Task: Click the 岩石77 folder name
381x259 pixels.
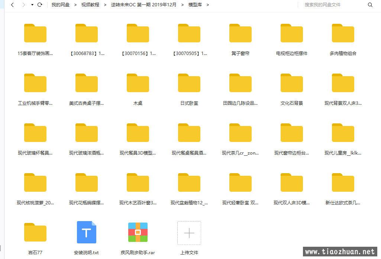Action: tap(35, 253)
